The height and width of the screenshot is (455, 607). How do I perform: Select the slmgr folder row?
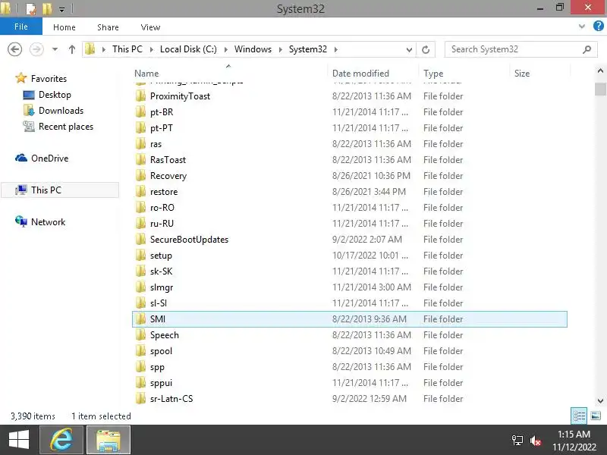(x=350, y=287)
